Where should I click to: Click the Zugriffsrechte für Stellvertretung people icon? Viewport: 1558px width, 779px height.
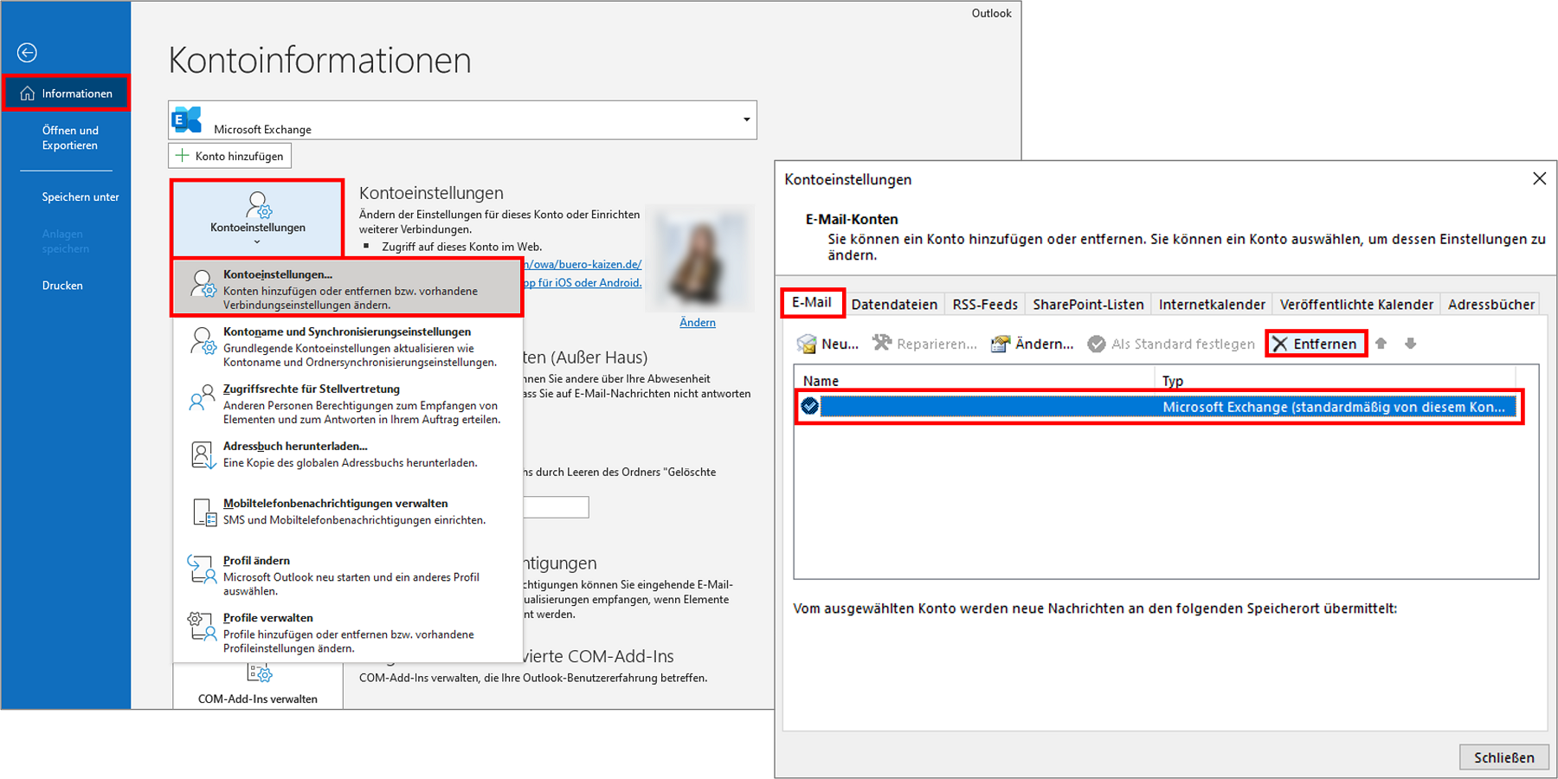(x=203, y=398)
